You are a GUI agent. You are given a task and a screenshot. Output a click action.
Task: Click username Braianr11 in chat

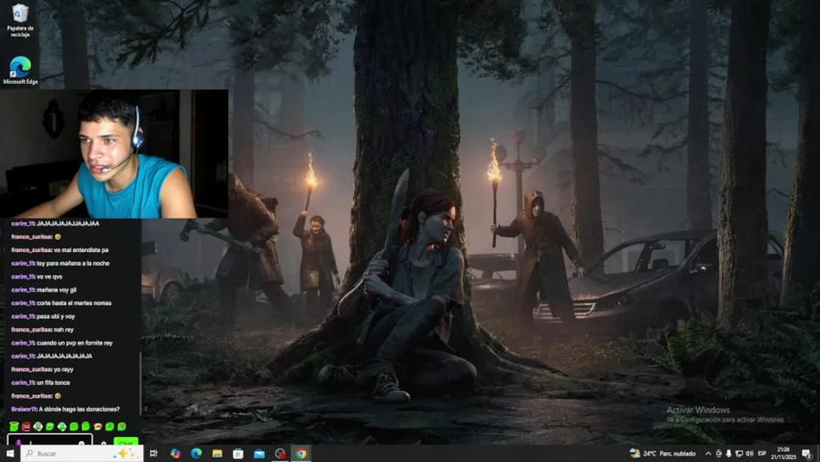click(24, 409)
